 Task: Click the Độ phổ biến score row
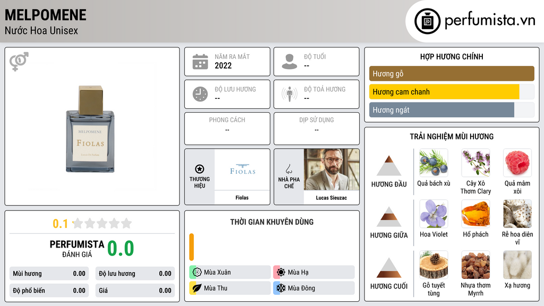49,291
